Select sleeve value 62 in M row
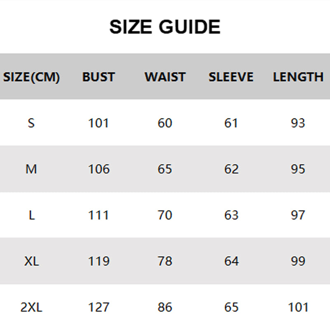The width and height of the screenshot is (330, 330). pyautogui.click(x=231, y=169)
